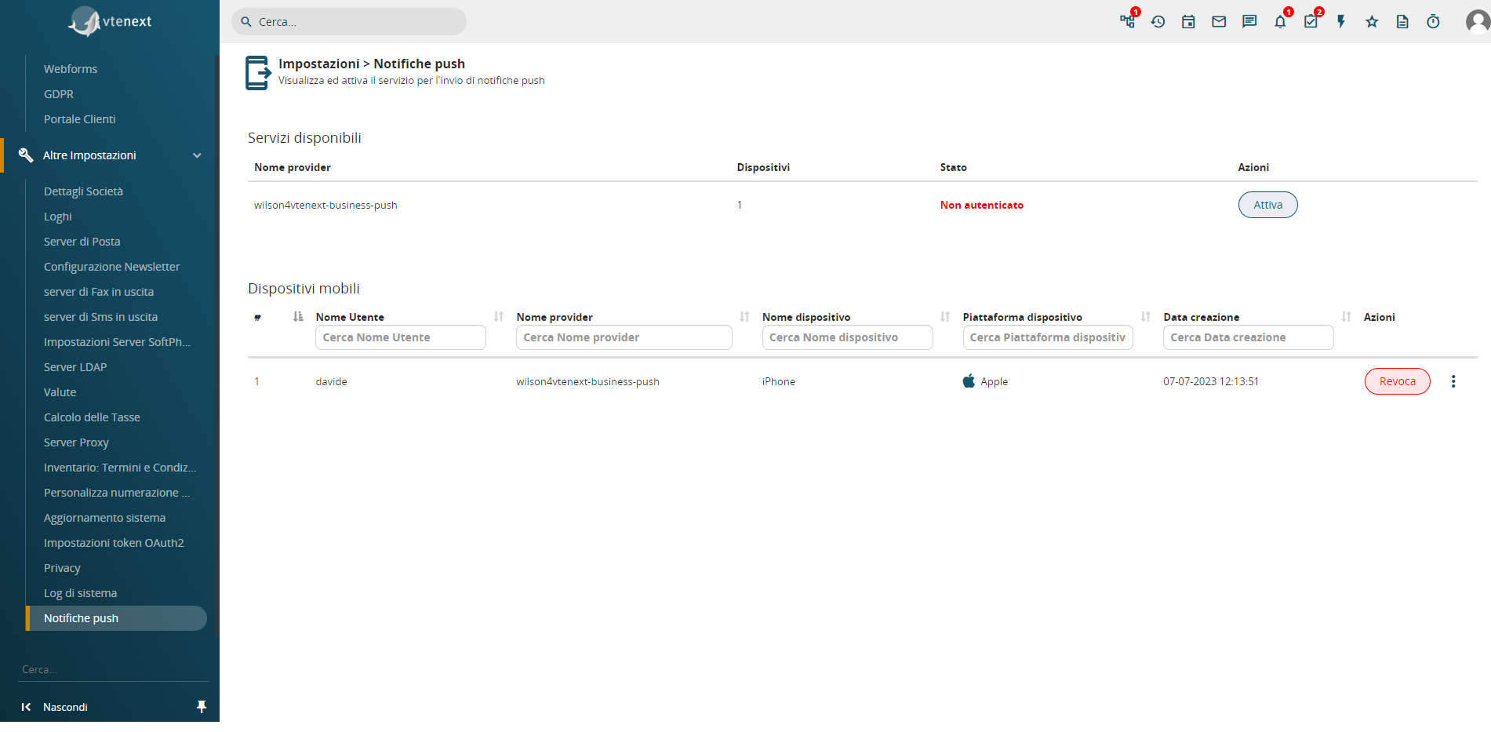Sort by Piattaforma dispositivo column
Viewport: 1491px width, 732px height.
tap(1146, 317)
